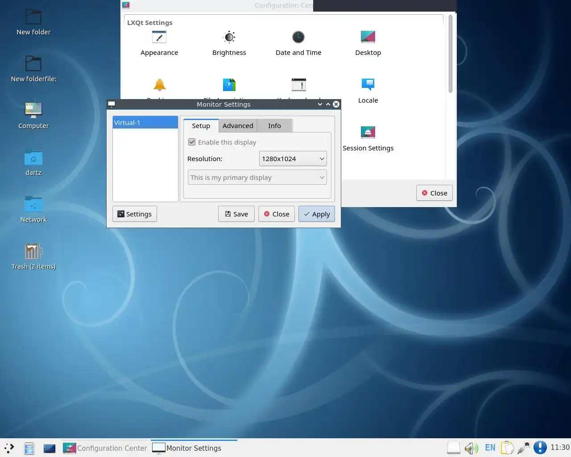Click the blue notification alert tray icon
Viewport: 571px width, 457px height.
point(540,448)
